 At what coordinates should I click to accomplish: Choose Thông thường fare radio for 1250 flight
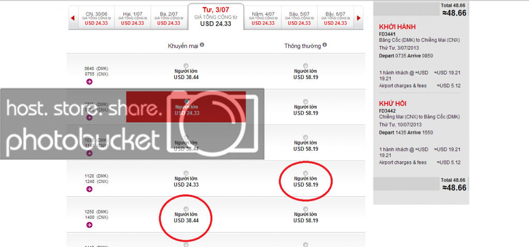coord(306,209)
